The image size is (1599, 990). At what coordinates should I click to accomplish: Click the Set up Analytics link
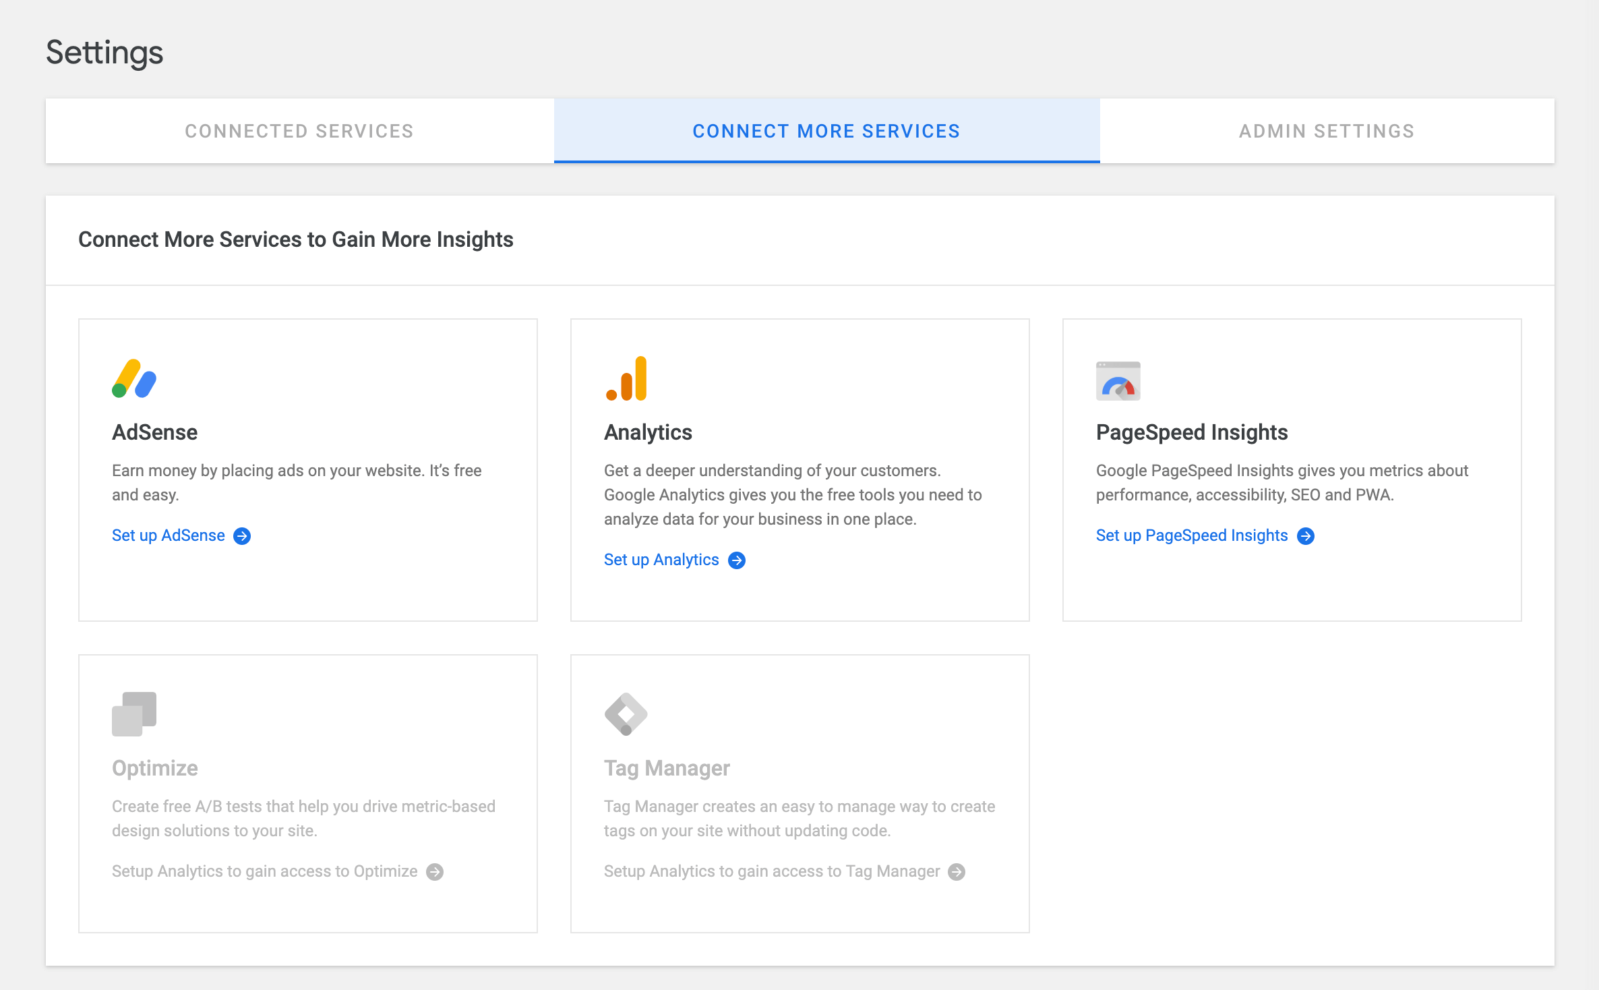point(661,560)
